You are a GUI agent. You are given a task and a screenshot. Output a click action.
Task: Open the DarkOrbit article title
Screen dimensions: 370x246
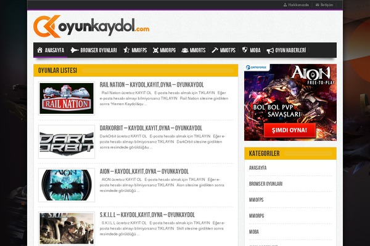tap(151, 128)
